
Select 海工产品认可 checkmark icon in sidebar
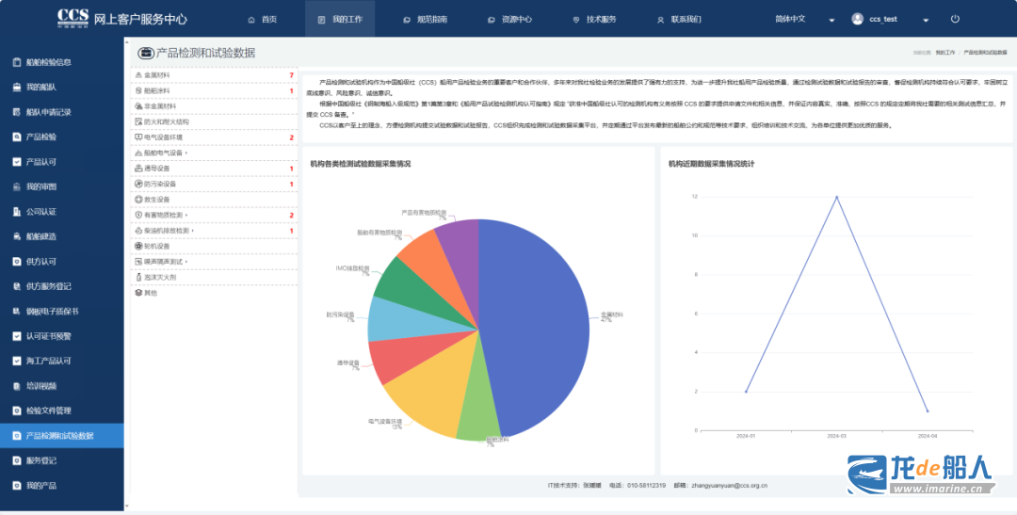[17, 361]
